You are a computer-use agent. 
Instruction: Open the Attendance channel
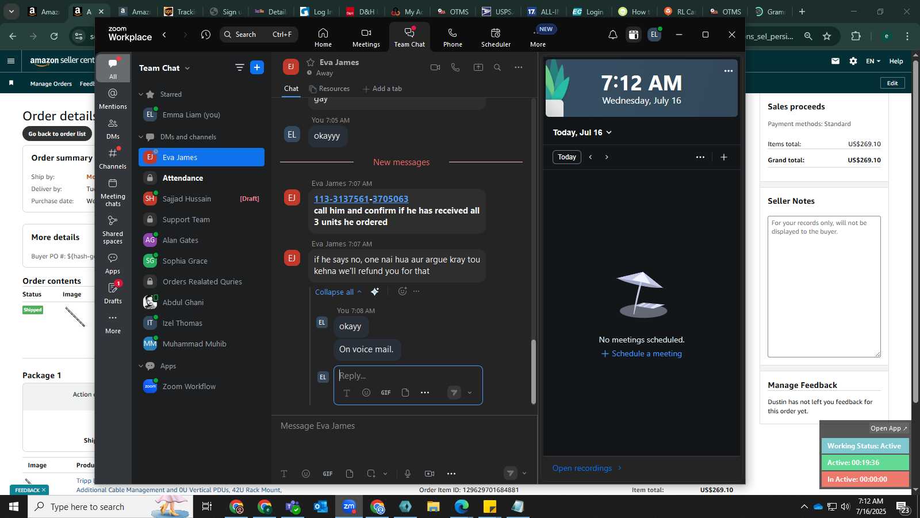tap(201, 178)
